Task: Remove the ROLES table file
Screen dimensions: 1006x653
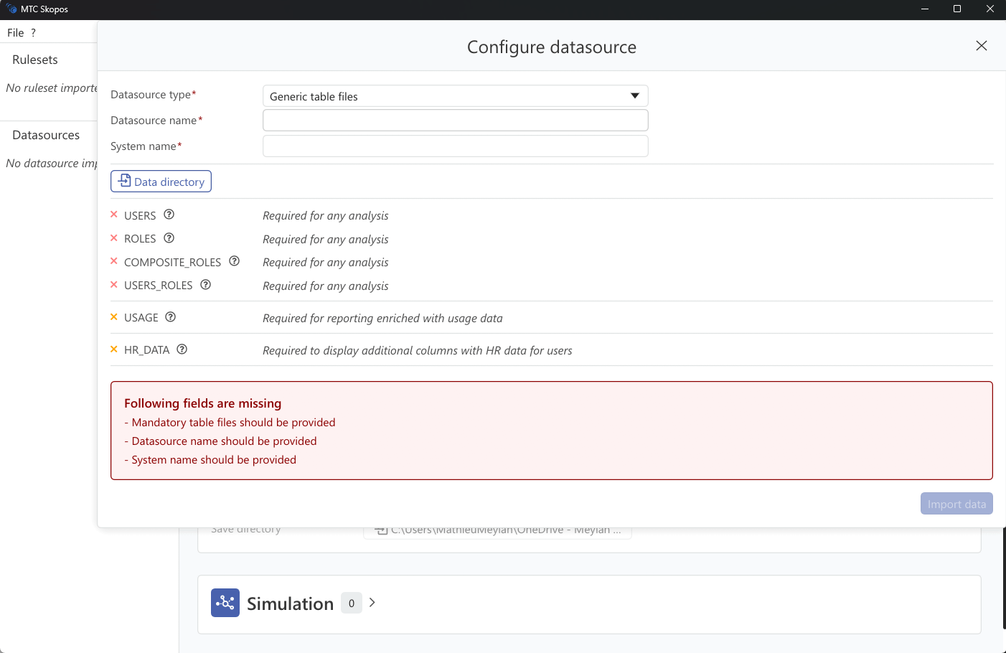Action: point(115,238)
